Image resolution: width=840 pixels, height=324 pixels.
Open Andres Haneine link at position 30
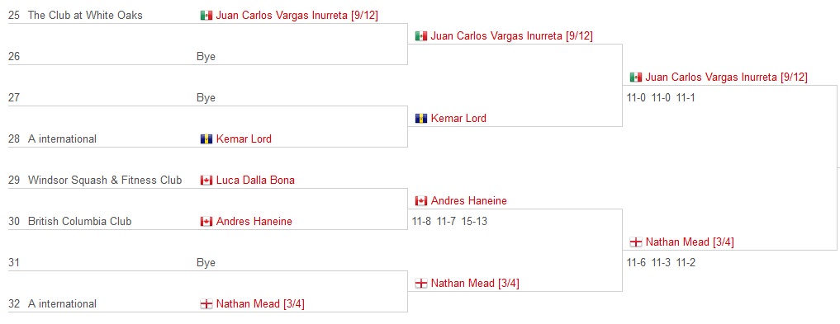254,221
